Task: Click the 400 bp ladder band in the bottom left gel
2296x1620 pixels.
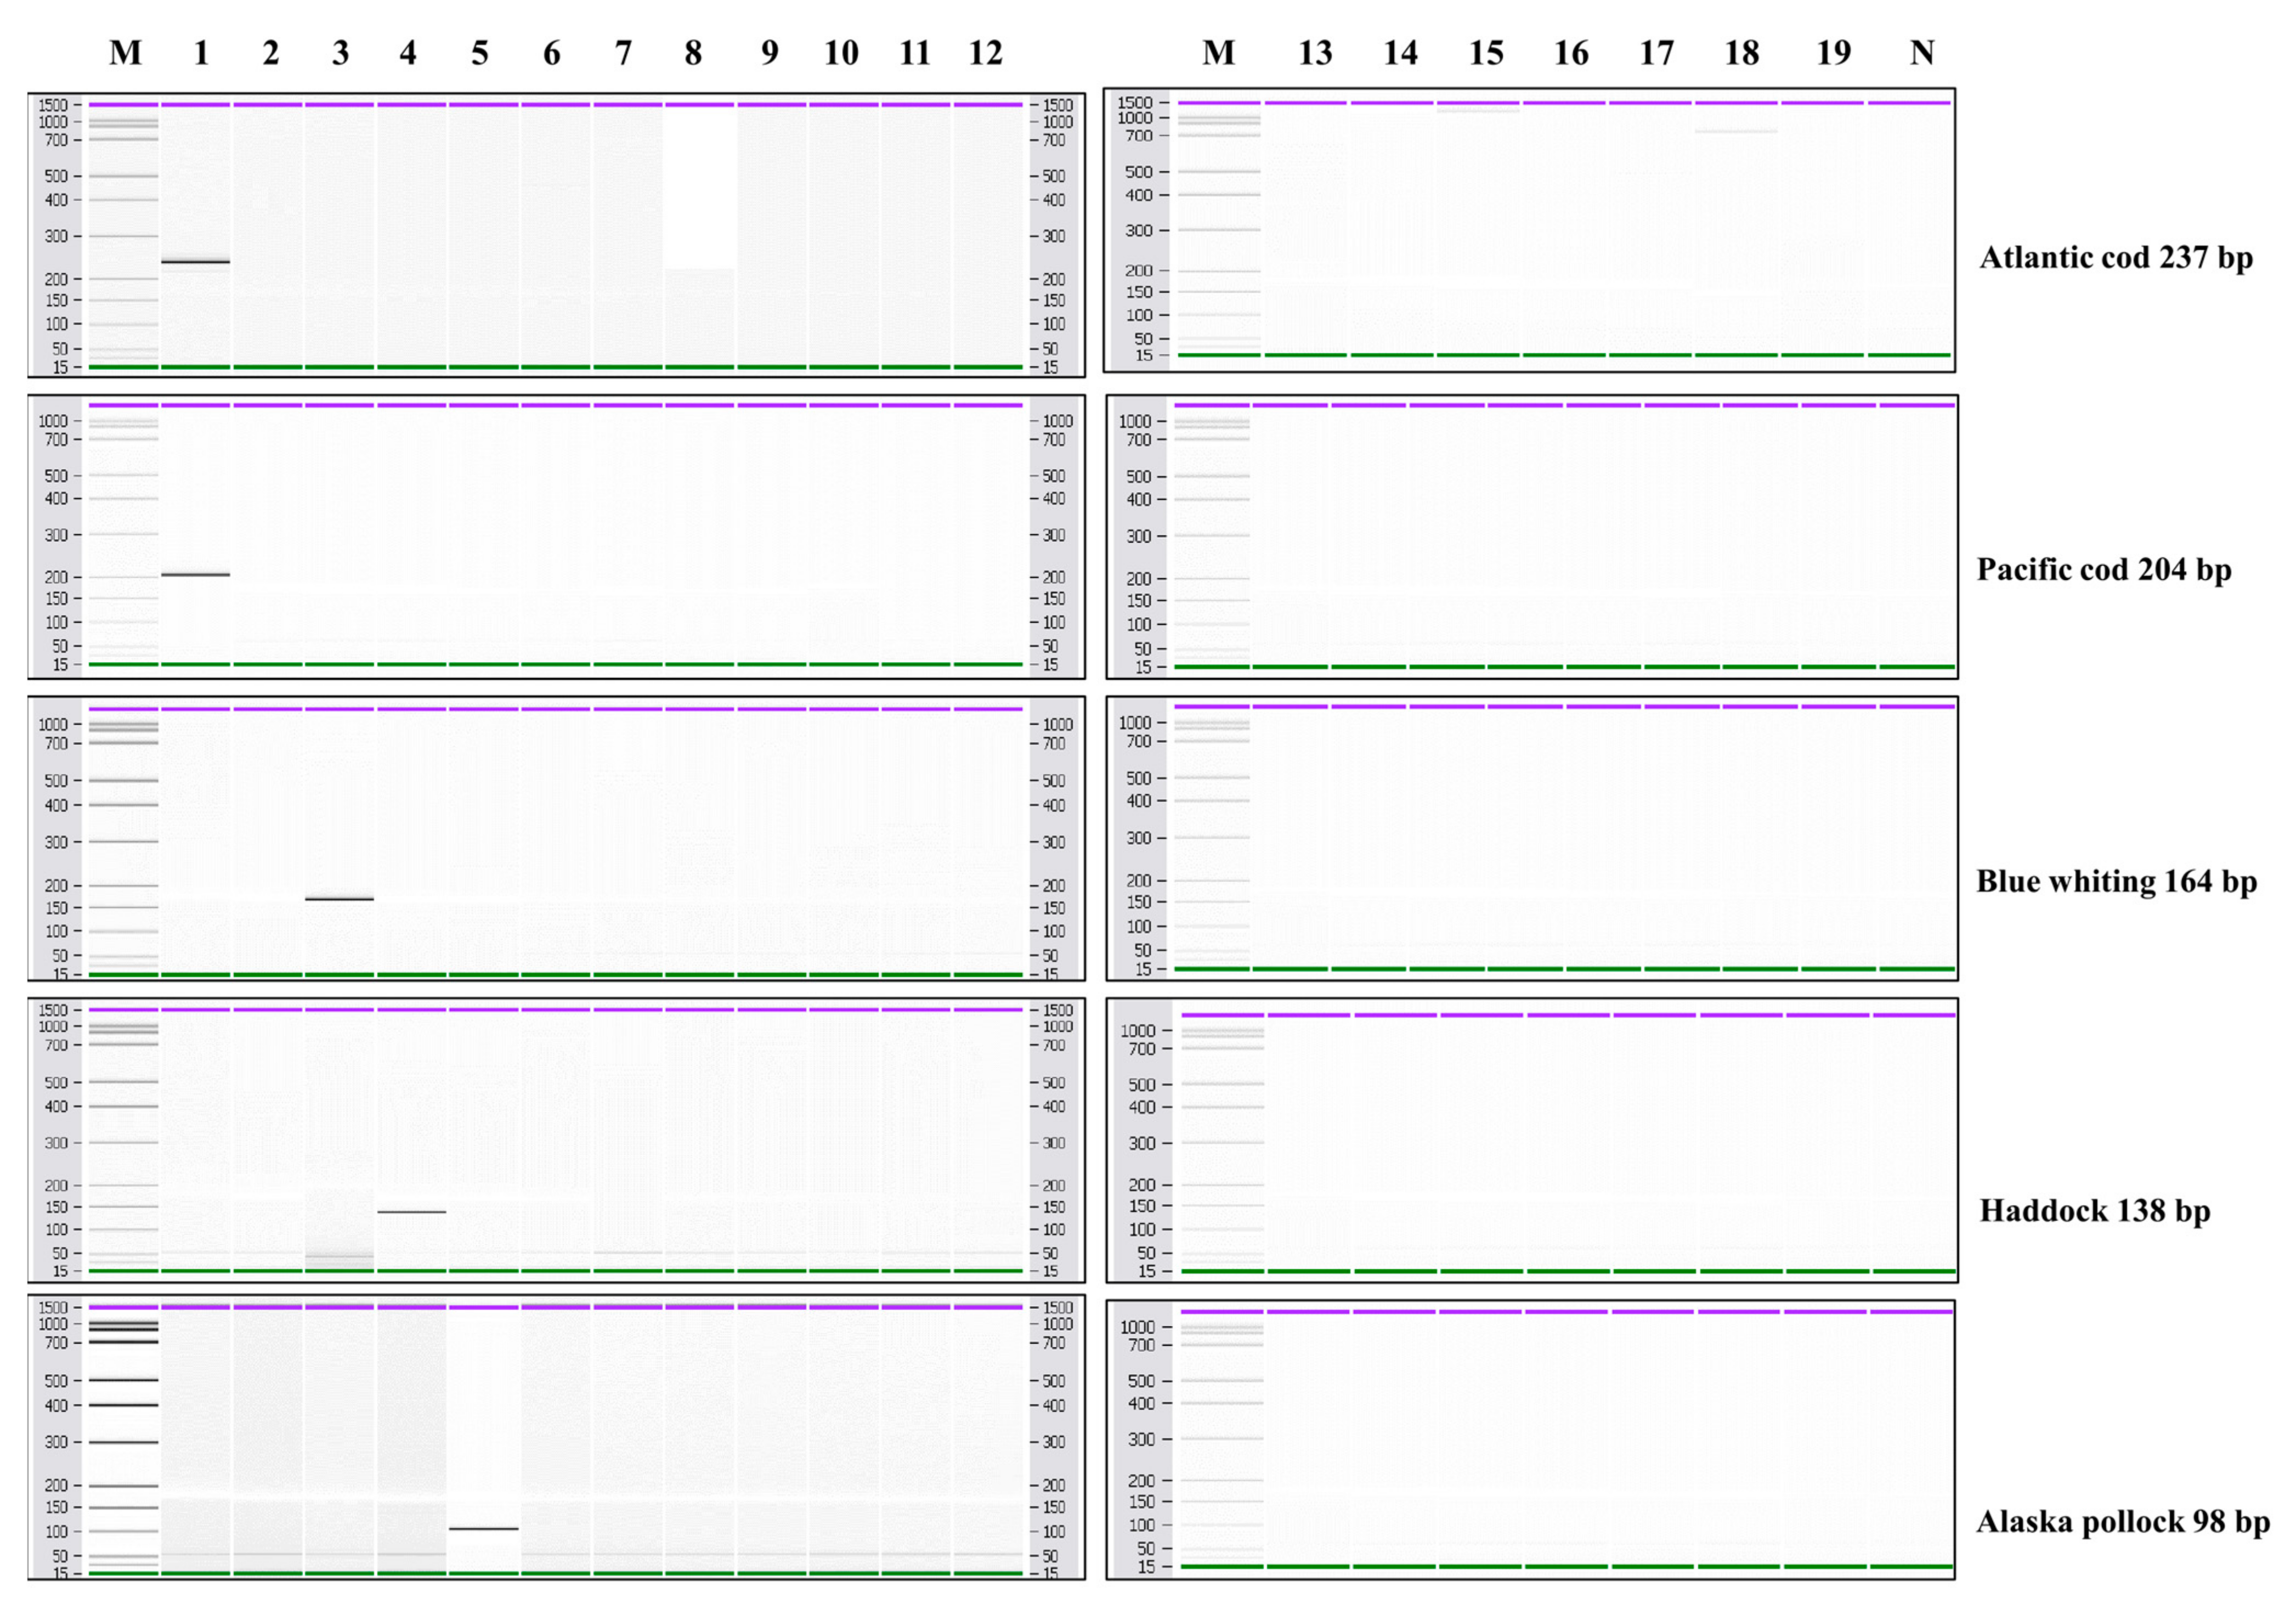Action: [x=124, y=1405]
